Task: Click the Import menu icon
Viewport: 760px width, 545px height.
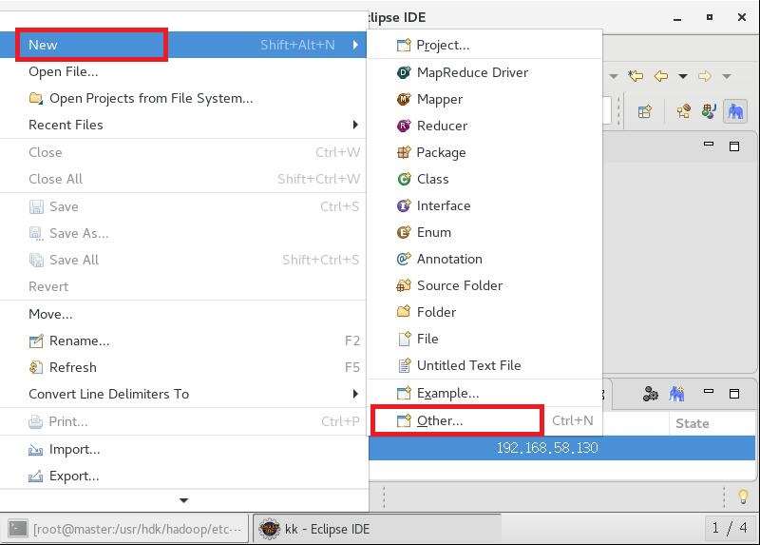Action: 35,450
